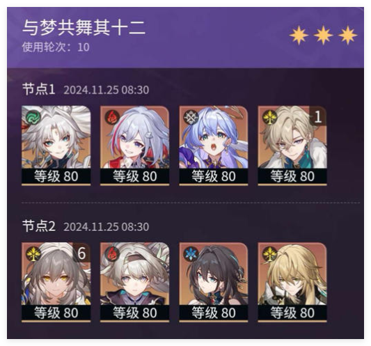This screenshot has height=346, width=371.
Task: Click the Imaginary element icon on long-blond character
Action: tap(270, 254)
